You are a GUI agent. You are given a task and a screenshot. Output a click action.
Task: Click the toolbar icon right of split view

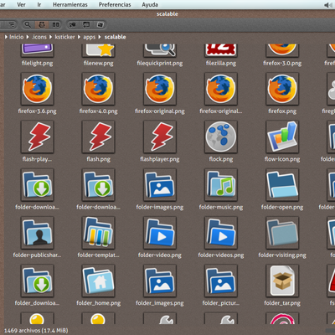click(73, 25)
